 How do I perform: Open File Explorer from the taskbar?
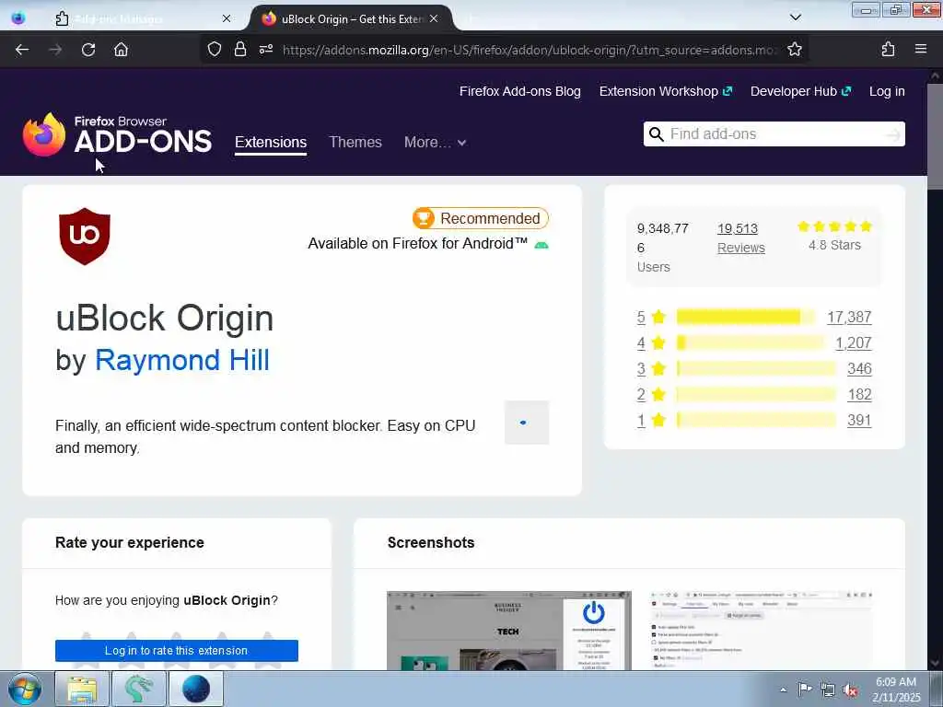[82, 689]
